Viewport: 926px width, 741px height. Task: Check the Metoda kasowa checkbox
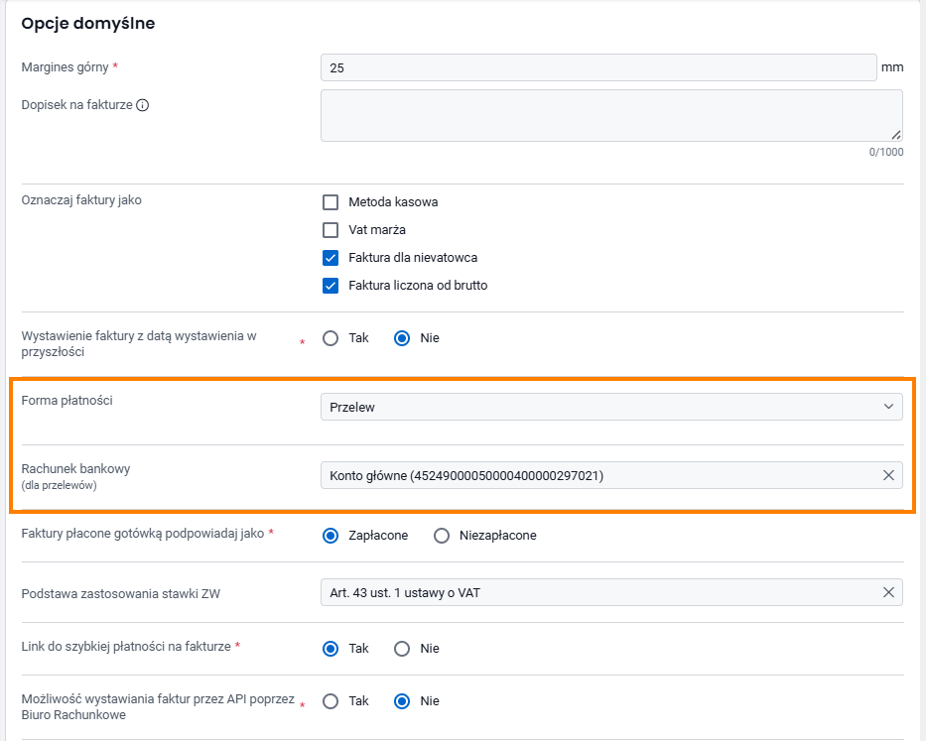[x=331, y=202]
